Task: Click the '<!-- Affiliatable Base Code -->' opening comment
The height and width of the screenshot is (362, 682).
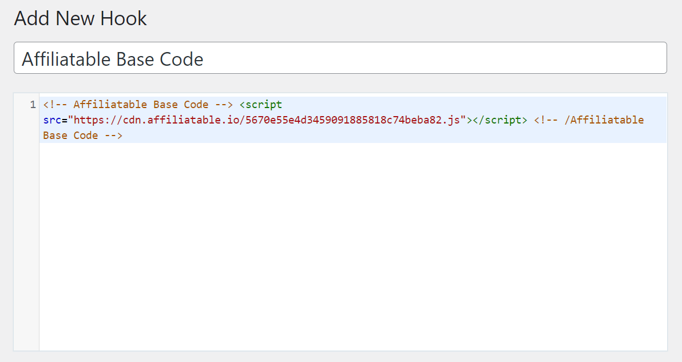Action: (x=138, y=105)
